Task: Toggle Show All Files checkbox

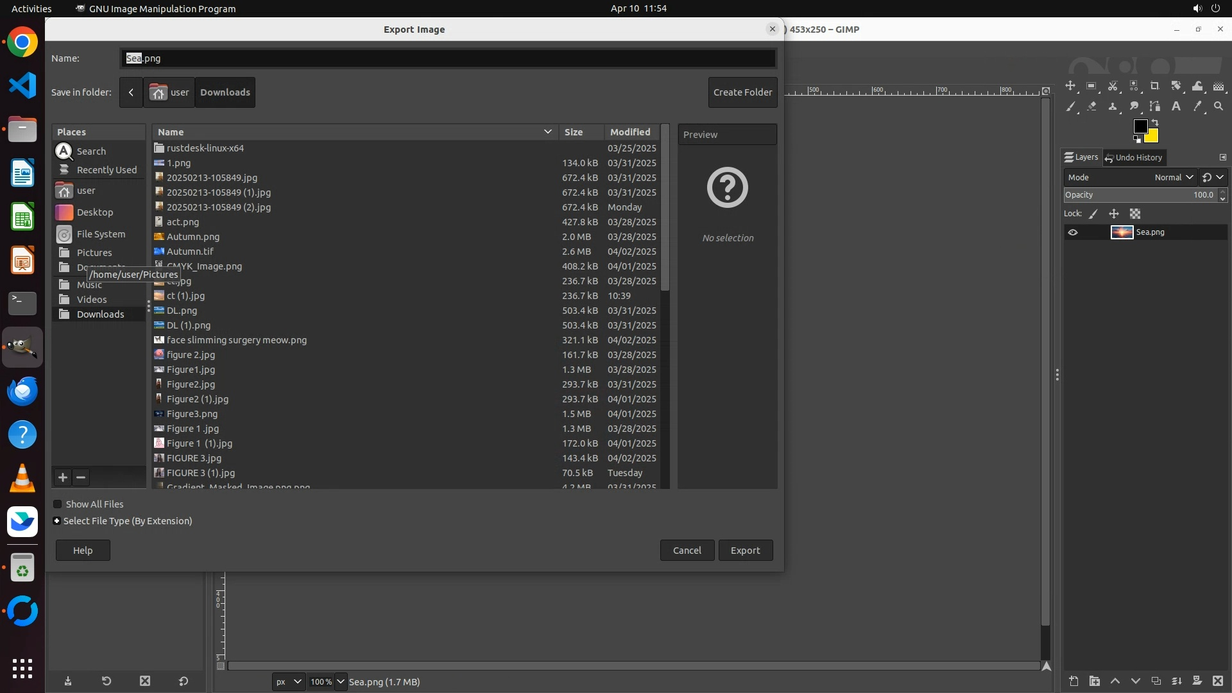Action: (x=58, y=504)
